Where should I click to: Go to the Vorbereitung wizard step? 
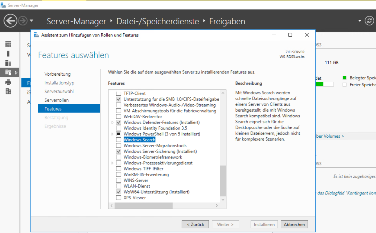57,74
